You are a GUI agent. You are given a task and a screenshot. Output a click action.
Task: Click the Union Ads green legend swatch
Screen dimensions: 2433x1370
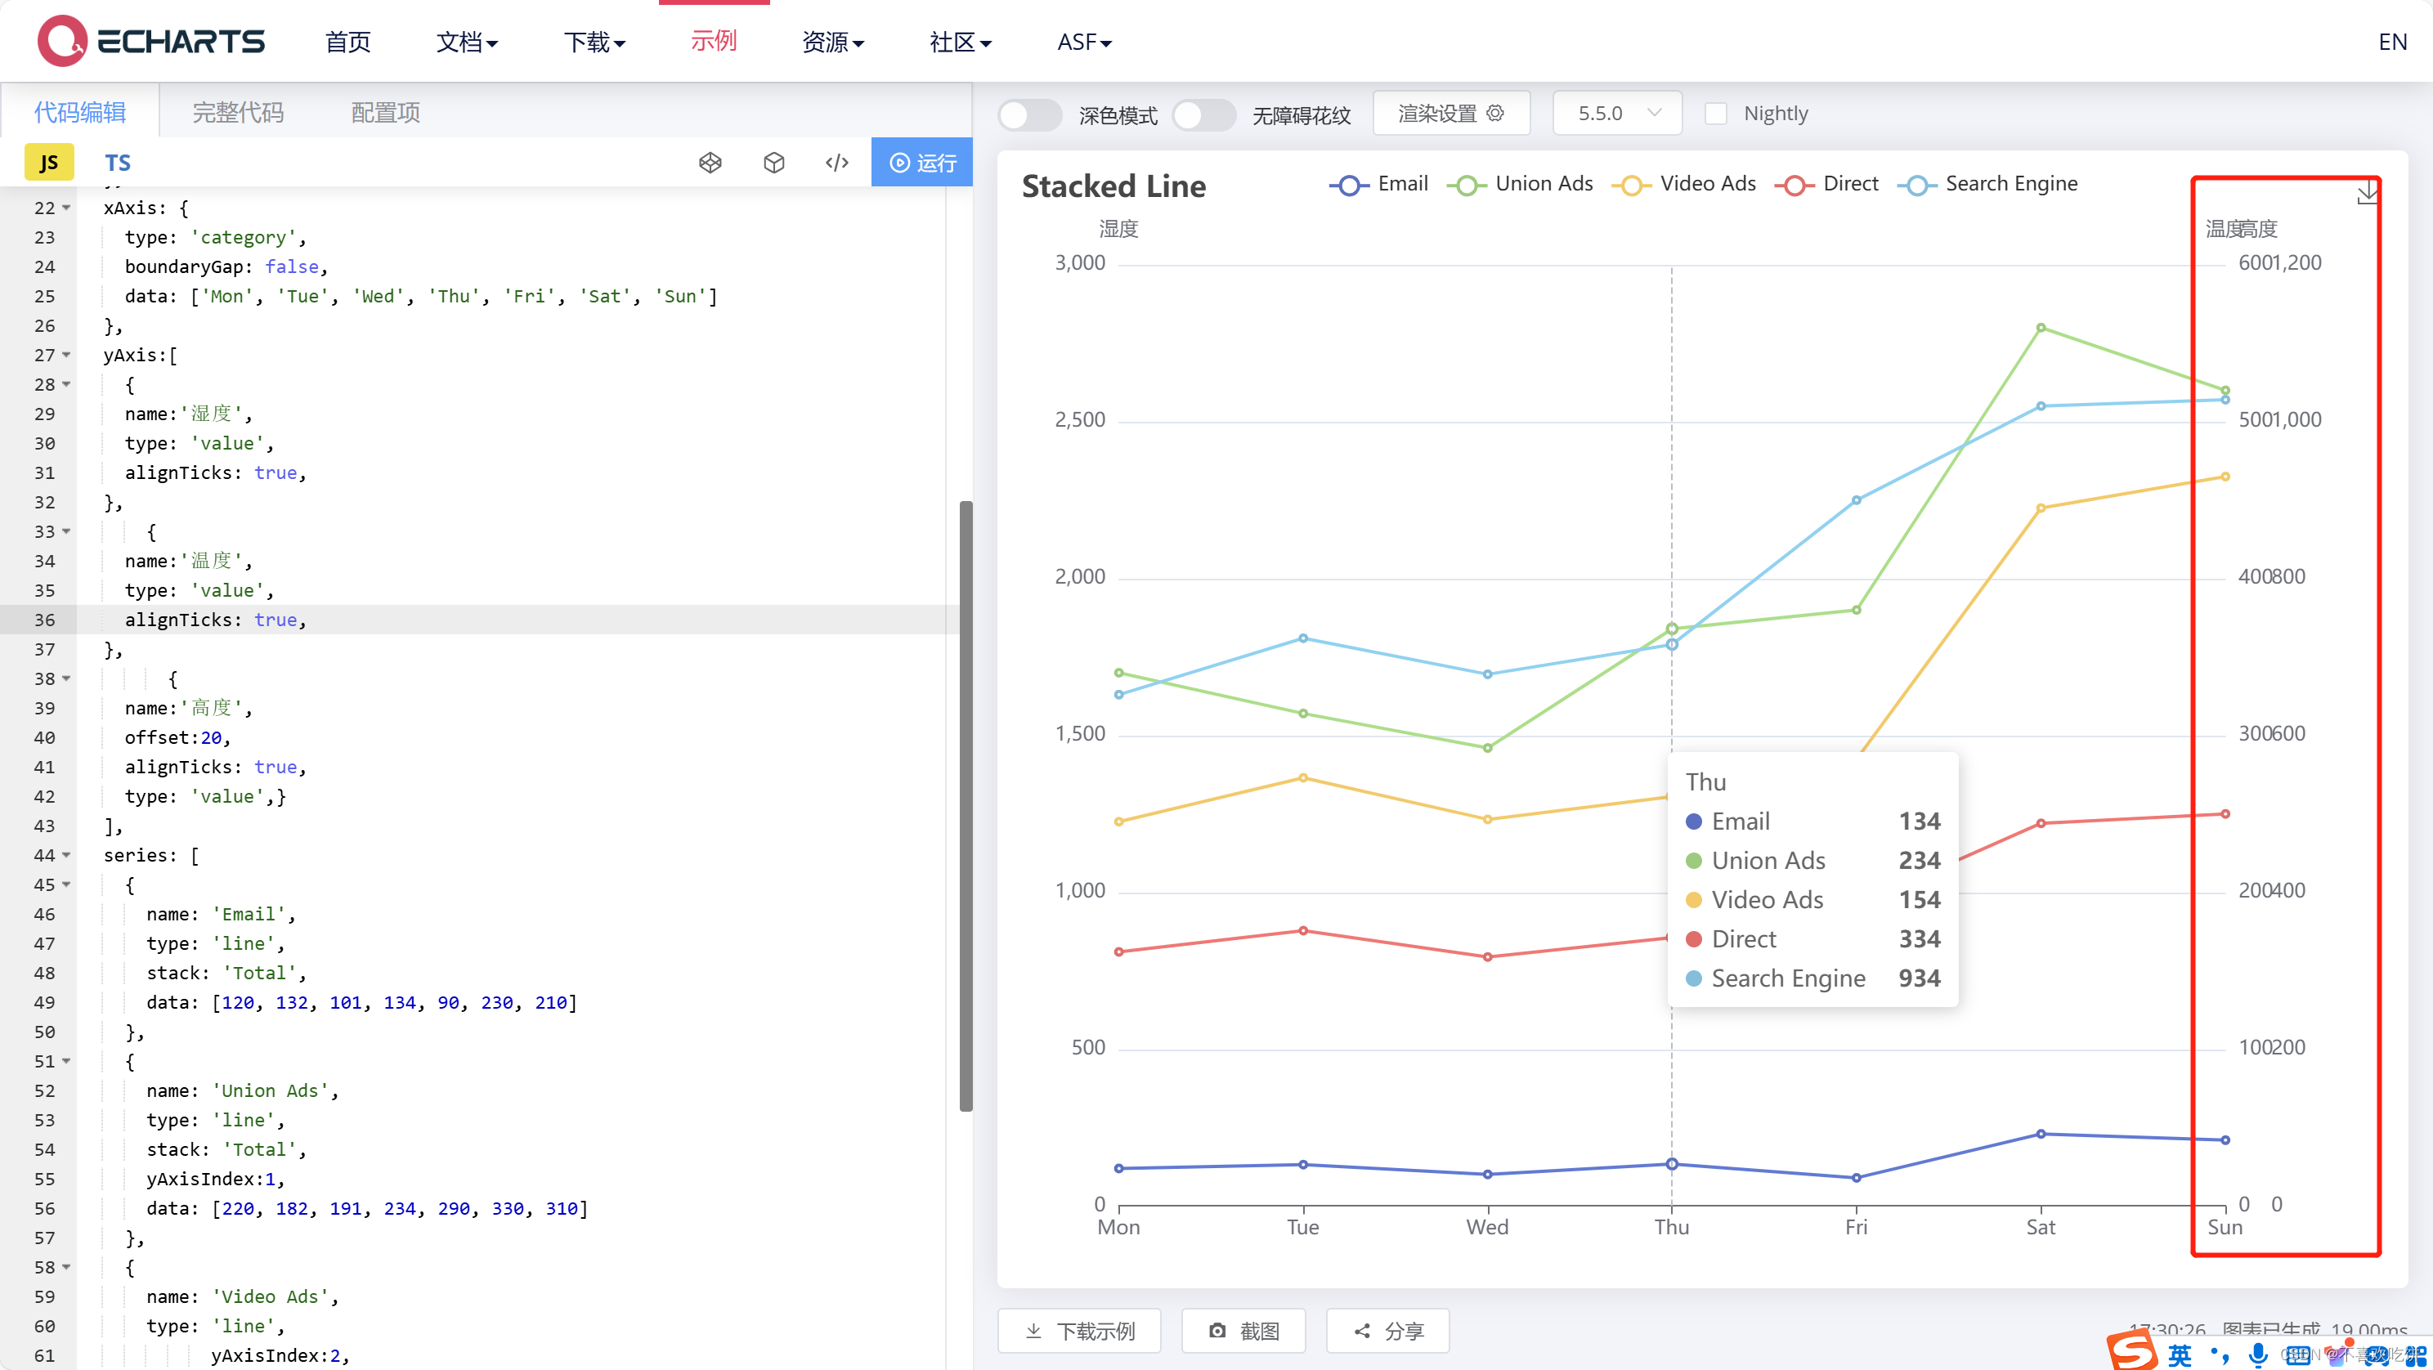point(1466,185)
